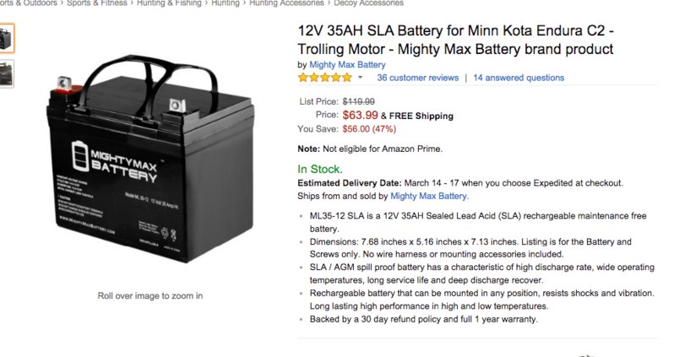Open the 36 customer reviews link
Image resolution: width=674 pixels, height=357 pixels.
point(418,78)
